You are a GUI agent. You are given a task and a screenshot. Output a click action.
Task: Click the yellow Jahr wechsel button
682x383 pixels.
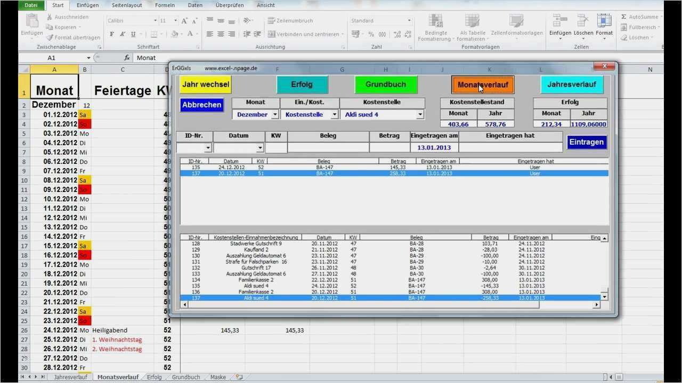pos(206,85)
